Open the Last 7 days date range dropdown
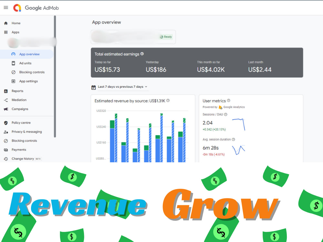The height and width of the screenshot is (242, 323). [123, 87]
